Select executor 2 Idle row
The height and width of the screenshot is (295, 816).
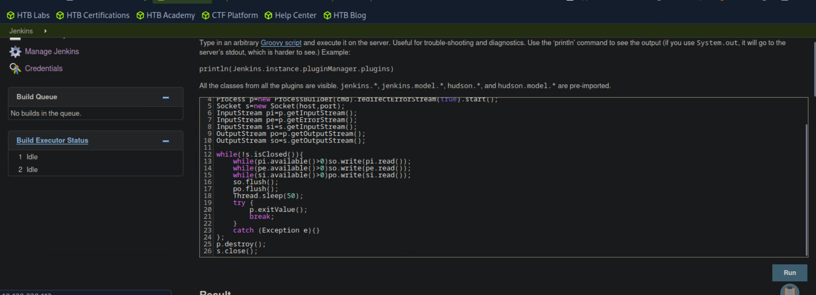(96, 169)
